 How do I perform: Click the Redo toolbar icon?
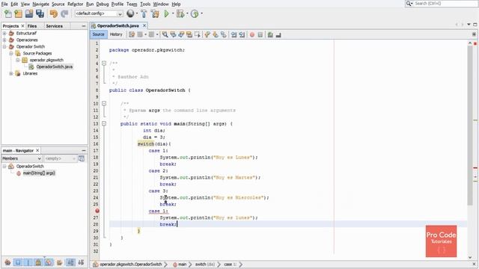point(64,13)
